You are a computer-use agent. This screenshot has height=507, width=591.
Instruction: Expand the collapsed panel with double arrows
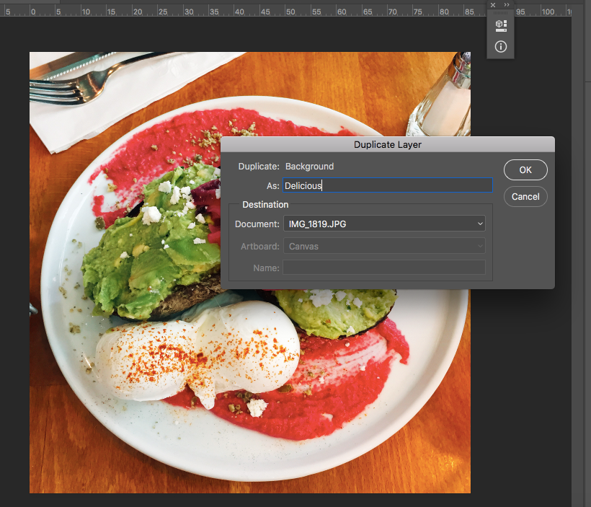click(507, 5)
